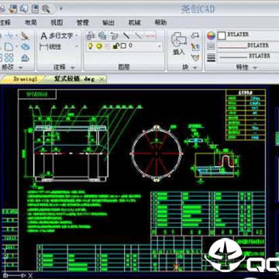Open the 帮助 ribbon tab

160,22
